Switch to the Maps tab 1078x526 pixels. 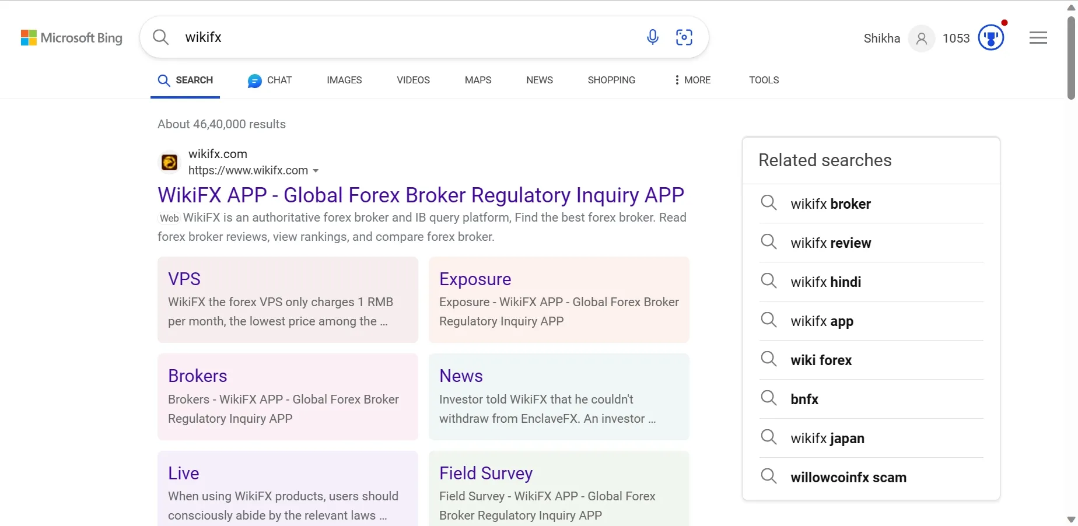point(478,80)
